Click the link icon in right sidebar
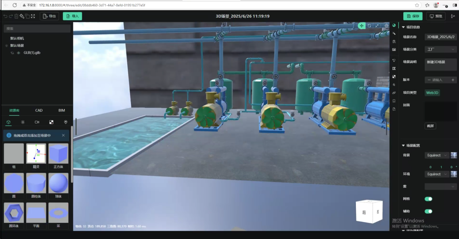Image resolution: width=459 pixels, height=239 pixels. tap(394, 93)
